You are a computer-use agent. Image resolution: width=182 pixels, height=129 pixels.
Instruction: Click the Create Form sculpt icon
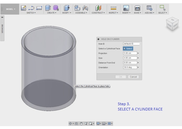56,8
